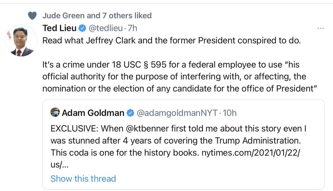This screenshot has width=333, height=191.
Task: Click the @ktbenner mention
Action: [x=161, y=129]
